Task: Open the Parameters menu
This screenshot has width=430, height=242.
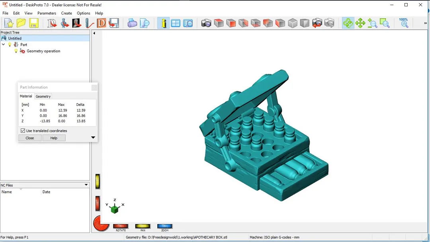Action: [x=47, y=13]
